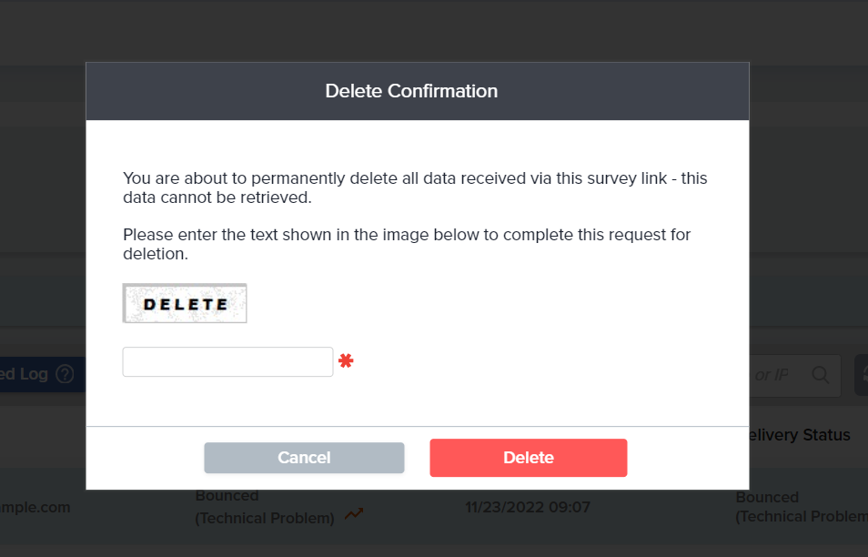Click the dark icon button right of search

click(861, 374)
